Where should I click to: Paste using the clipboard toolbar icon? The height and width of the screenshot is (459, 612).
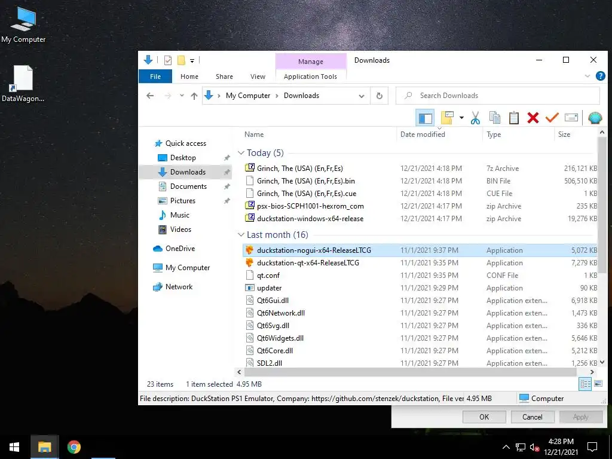[513, 118]
